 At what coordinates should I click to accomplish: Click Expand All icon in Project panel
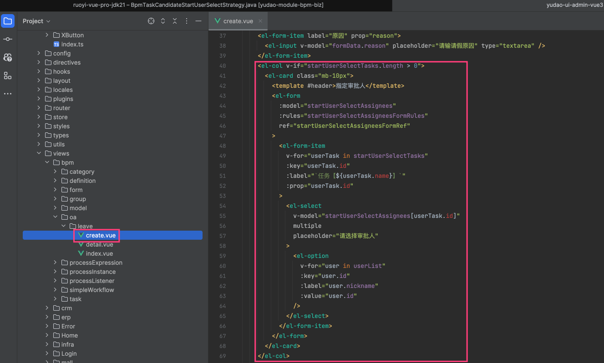click(163, 21)
